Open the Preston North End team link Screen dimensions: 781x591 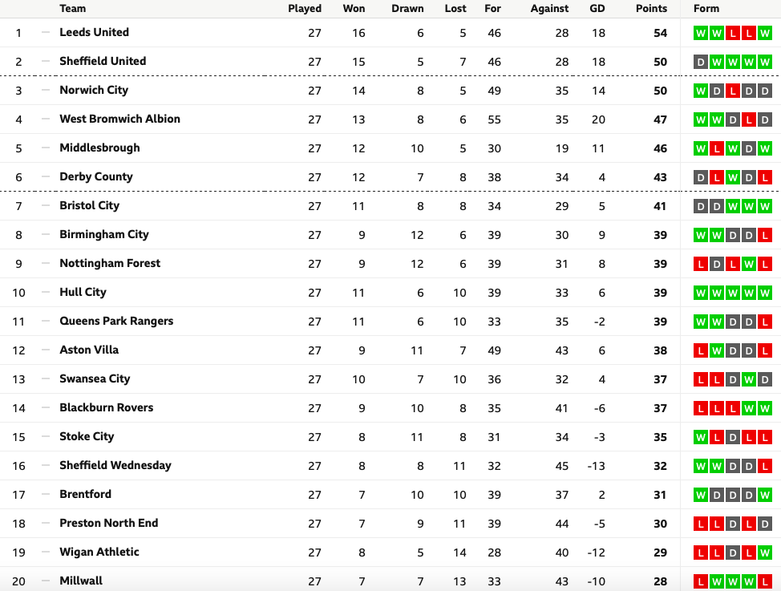click(x=108, y=523)
